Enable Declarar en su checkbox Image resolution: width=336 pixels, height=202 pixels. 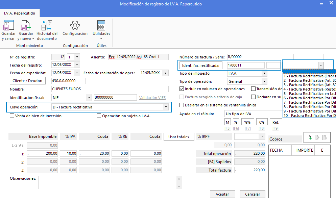click(x=253, y=97)
